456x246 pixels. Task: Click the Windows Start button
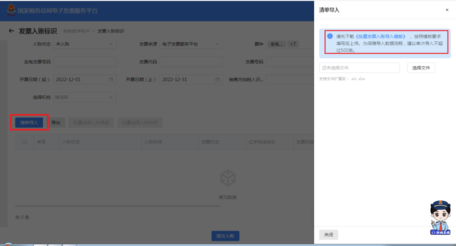point(8,244)
